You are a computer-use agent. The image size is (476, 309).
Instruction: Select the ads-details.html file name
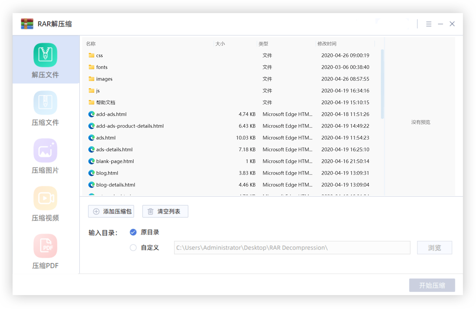click(114, 149)
